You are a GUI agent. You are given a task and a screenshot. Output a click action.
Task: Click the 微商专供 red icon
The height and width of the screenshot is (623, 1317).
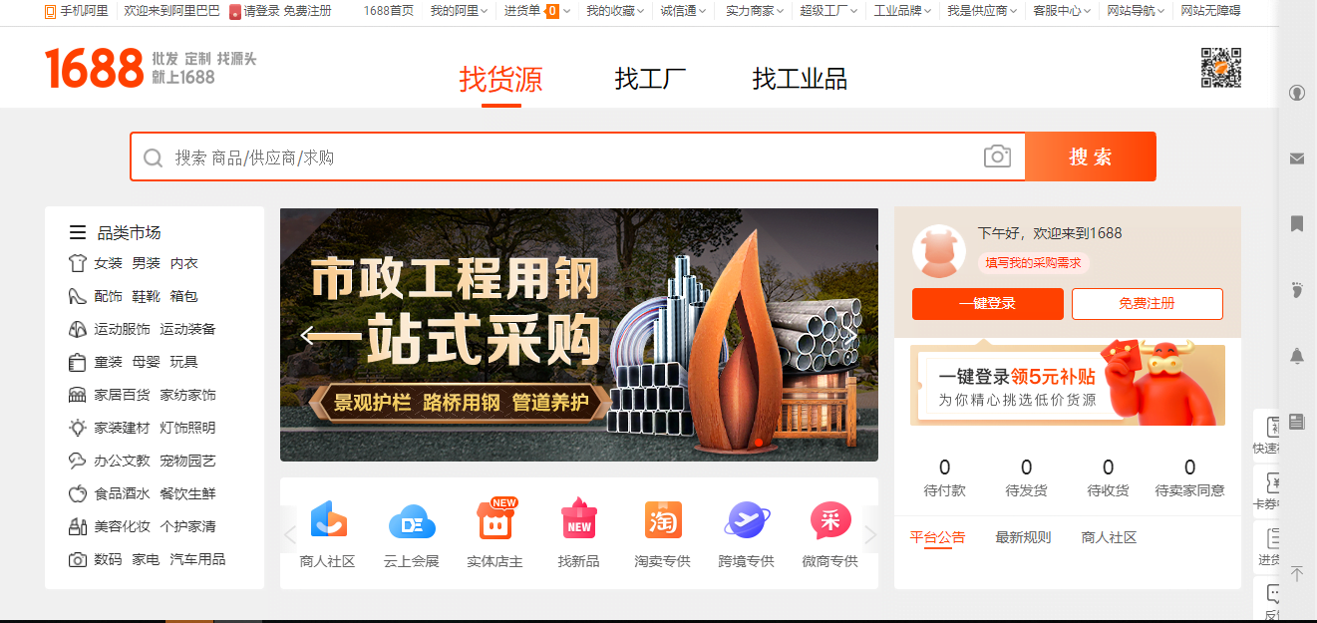point(830,520)
